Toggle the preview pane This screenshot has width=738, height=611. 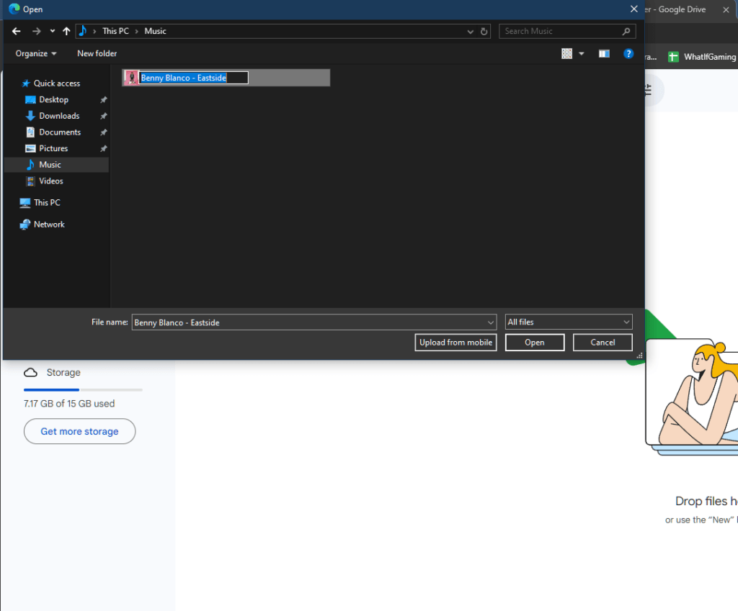pyautogui.click(x=604, y=53)
